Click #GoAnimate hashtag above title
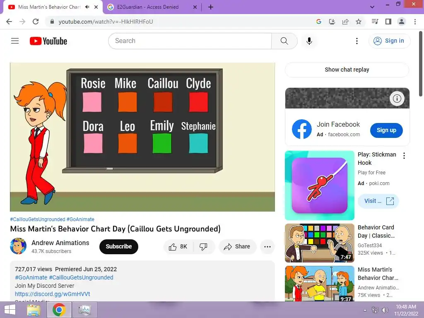The height and width of the screenshot is (318, 424). [x=80, y=219]
